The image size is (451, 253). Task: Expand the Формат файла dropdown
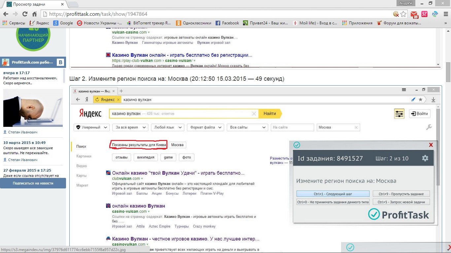(205, 127)
